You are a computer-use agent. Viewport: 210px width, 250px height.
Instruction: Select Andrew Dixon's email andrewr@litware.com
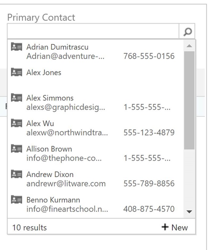pyautogui.click(x=66, y=184)
